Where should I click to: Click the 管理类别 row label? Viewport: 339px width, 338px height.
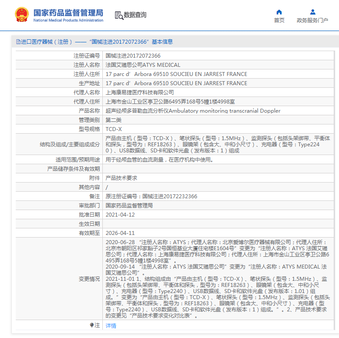tap(89, 120)
